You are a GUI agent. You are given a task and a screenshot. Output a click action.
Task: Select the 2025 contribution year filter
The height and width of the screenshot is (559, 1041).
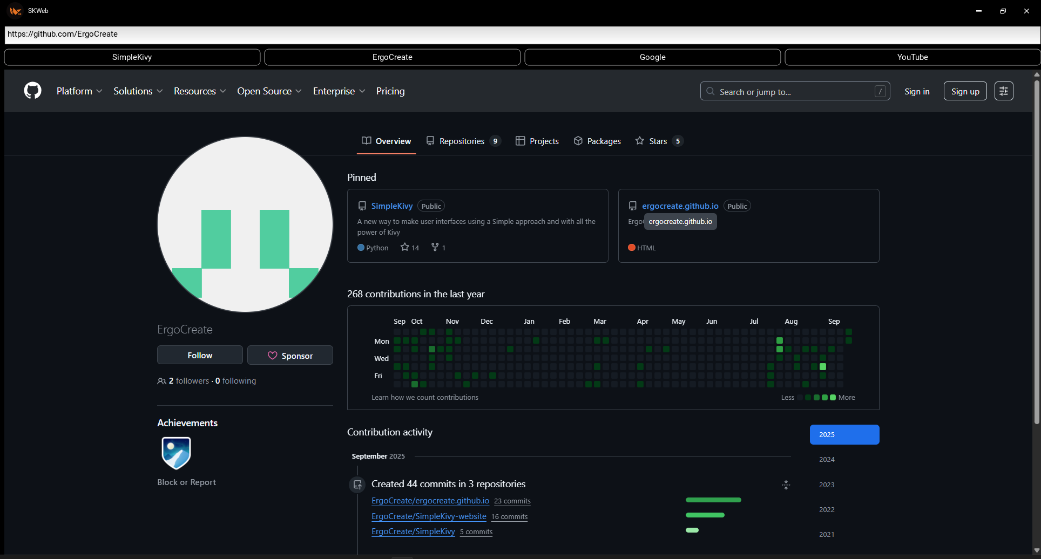coord(844,434)
